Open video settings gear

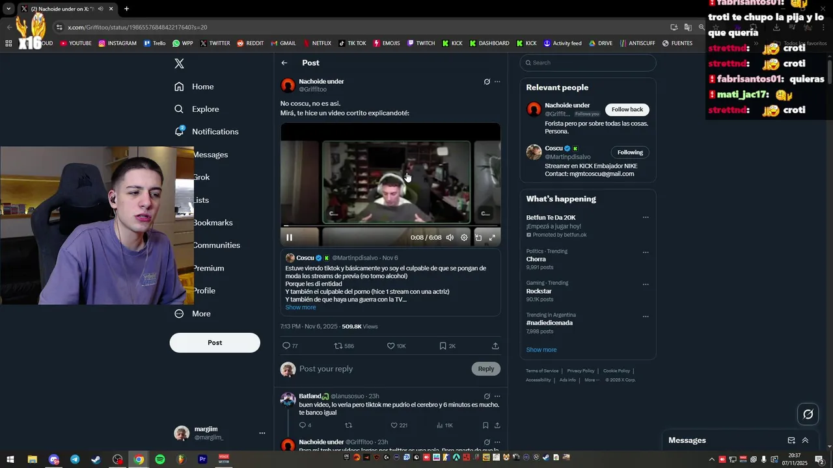point(464,237)
